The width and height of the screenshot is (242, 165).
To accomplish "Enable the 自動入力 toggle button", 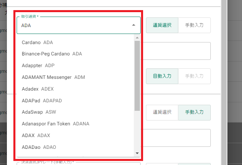I will [x=162, y=76].
